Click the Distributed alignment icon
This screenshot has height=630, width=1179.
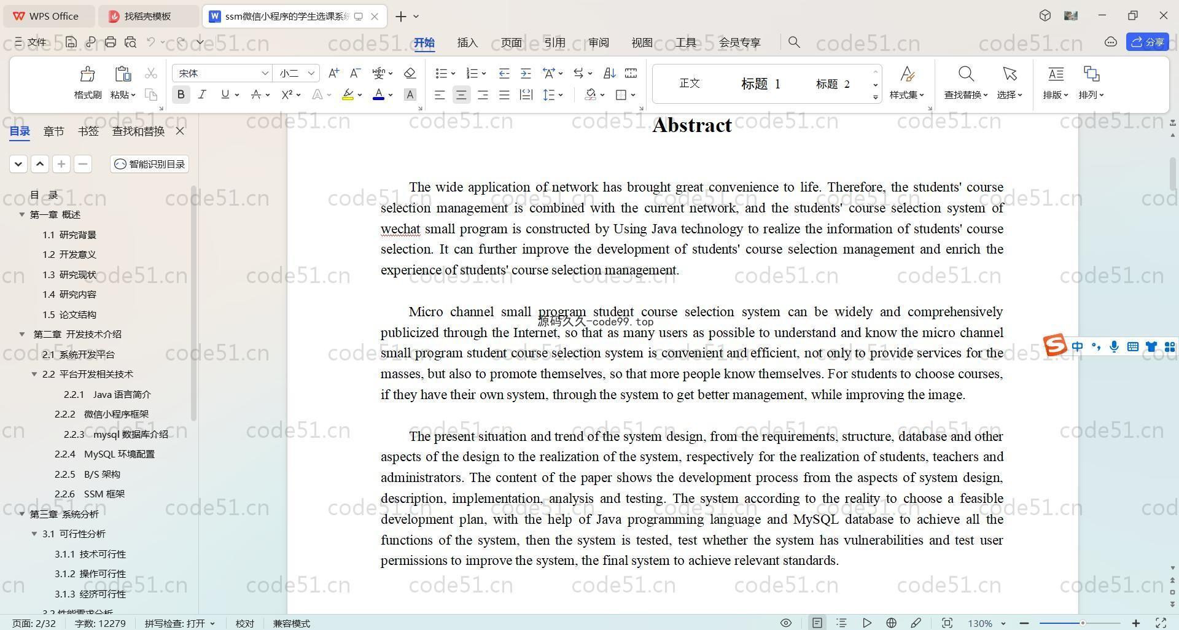click(526, 95)
